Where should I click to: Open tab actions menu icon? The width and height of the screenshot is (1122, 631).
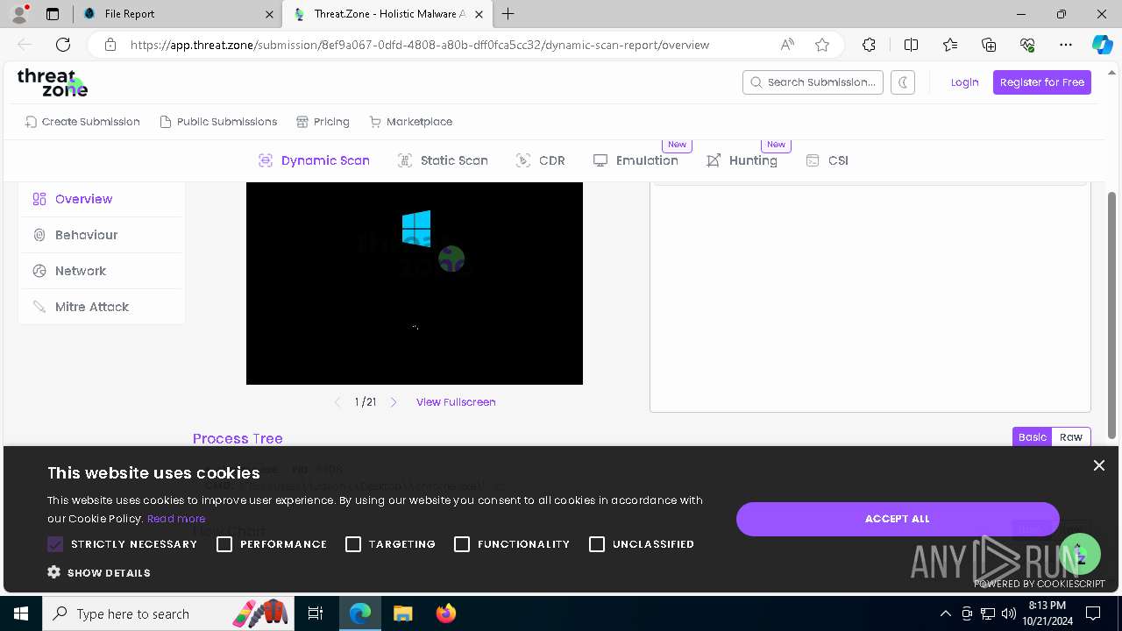tap(53, 14)
